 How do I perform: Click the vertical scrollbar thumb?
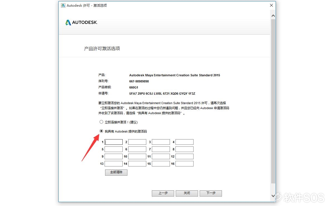point(273,101)
